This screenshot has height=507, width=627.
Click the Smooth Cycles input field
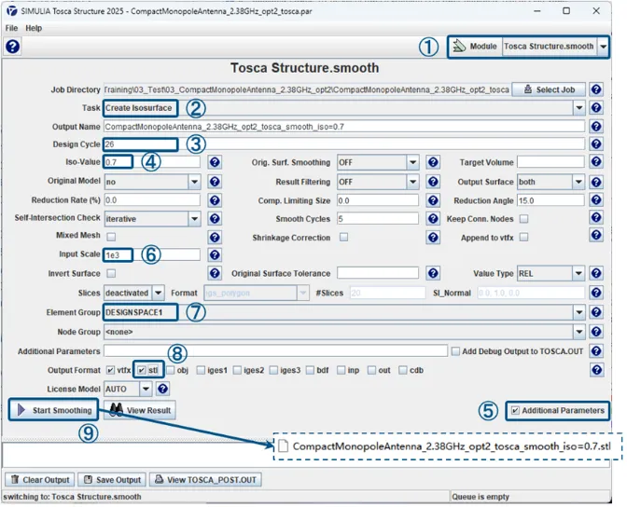pos(378,218)
